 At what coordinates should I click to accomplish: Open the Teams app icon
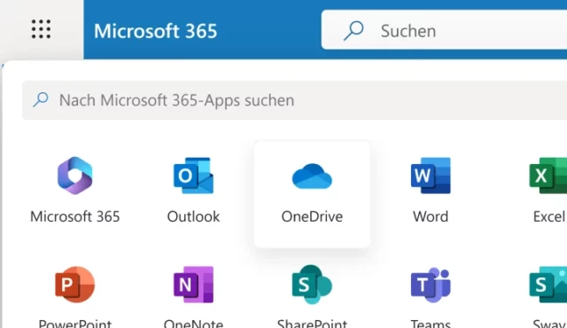(x=431, y=285)
